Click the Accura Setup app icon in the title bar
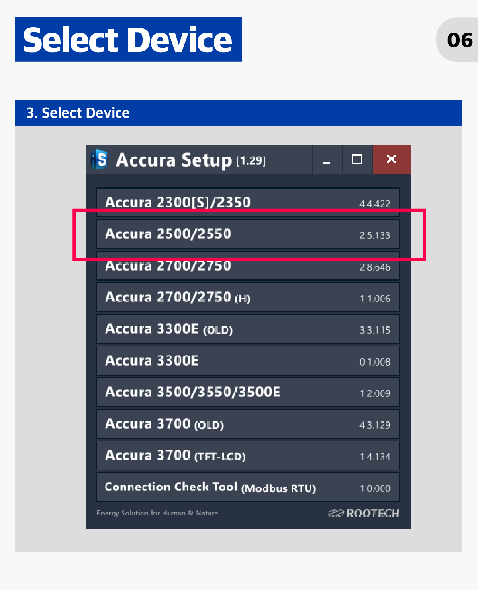478x590 pixels. pos(99,159)
